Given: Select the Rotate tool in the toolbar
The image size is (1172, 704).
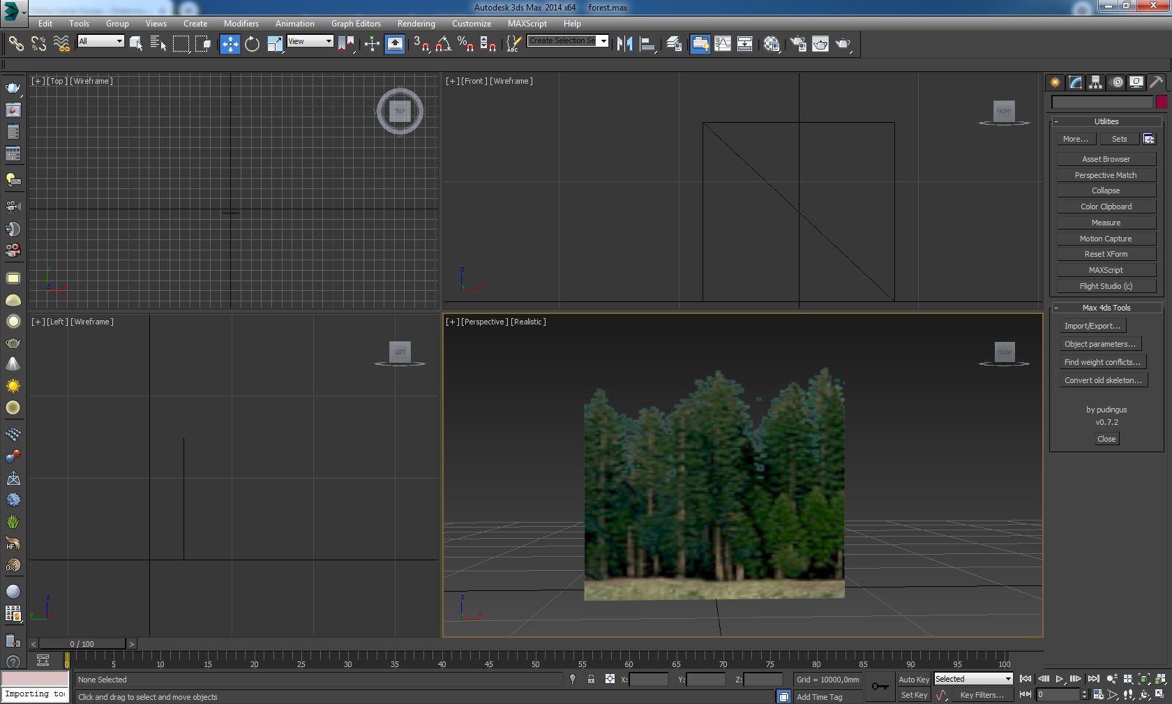Looking at the screenshot, I should click(252, 44).
